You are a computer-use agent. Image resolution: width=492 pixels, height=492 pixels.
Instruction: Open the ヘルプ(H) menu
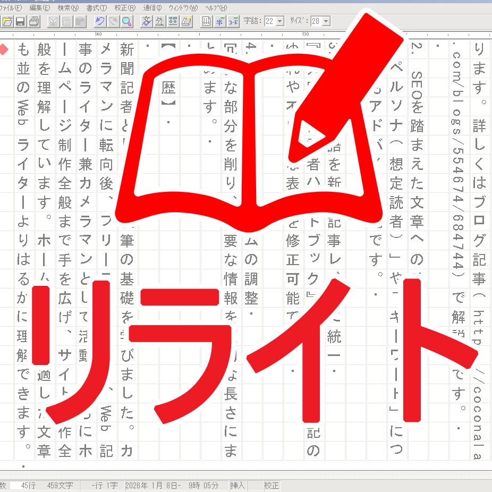[x=216, y=8]
